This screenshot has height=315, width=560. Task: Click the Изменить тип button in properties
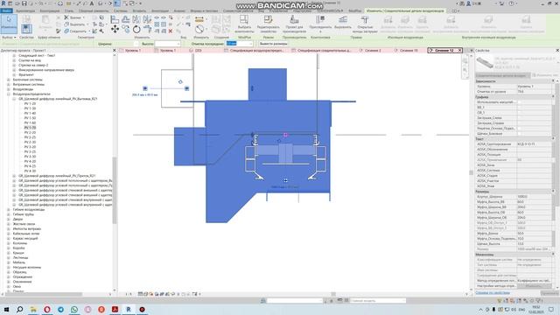point(544,75)
